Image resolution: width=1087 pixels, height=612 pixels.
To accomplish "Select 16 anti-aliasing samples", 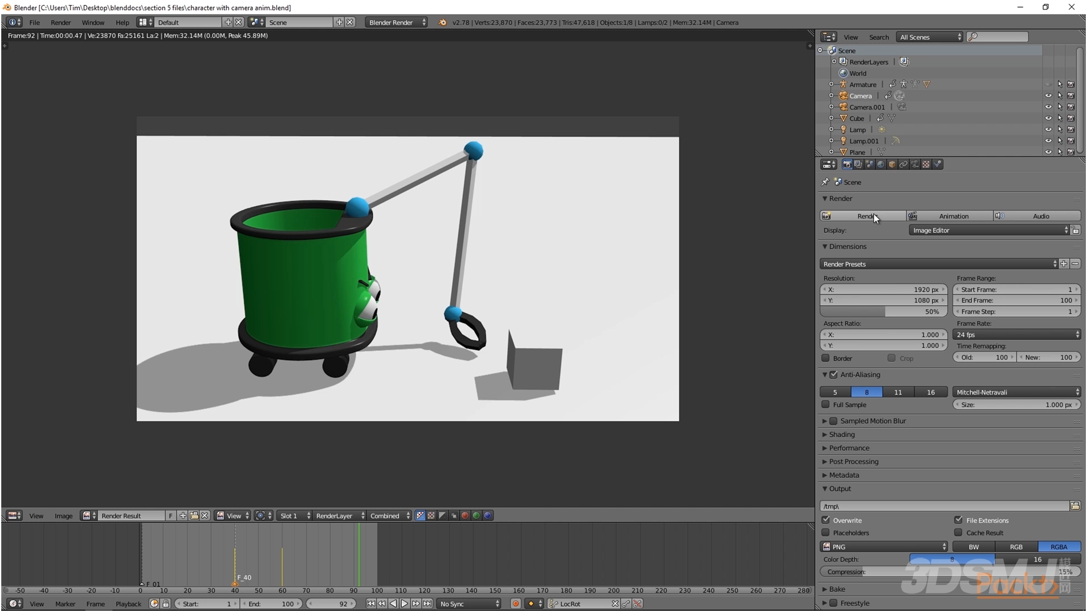I will (x=931, y=392).
